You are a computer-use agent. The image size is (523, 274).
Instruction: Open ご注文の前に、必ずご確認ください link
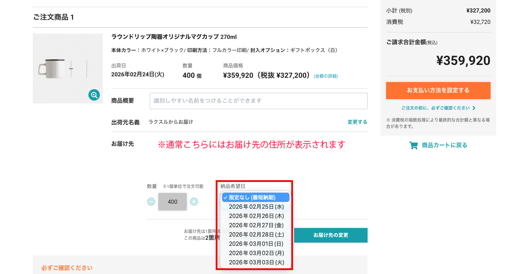(438, 108)
